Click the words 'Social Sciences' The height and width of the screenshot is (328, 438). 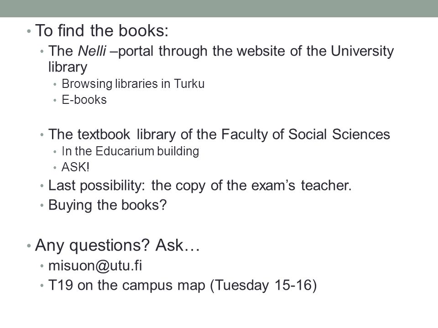coord(339,134)
